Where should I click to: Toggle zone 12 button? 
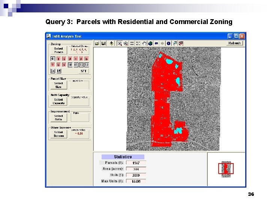click(x=81, y=65)
